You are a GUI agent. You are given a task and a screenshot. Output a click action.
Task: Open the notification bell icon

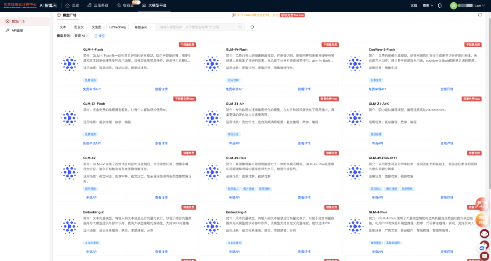coord(440,5)
